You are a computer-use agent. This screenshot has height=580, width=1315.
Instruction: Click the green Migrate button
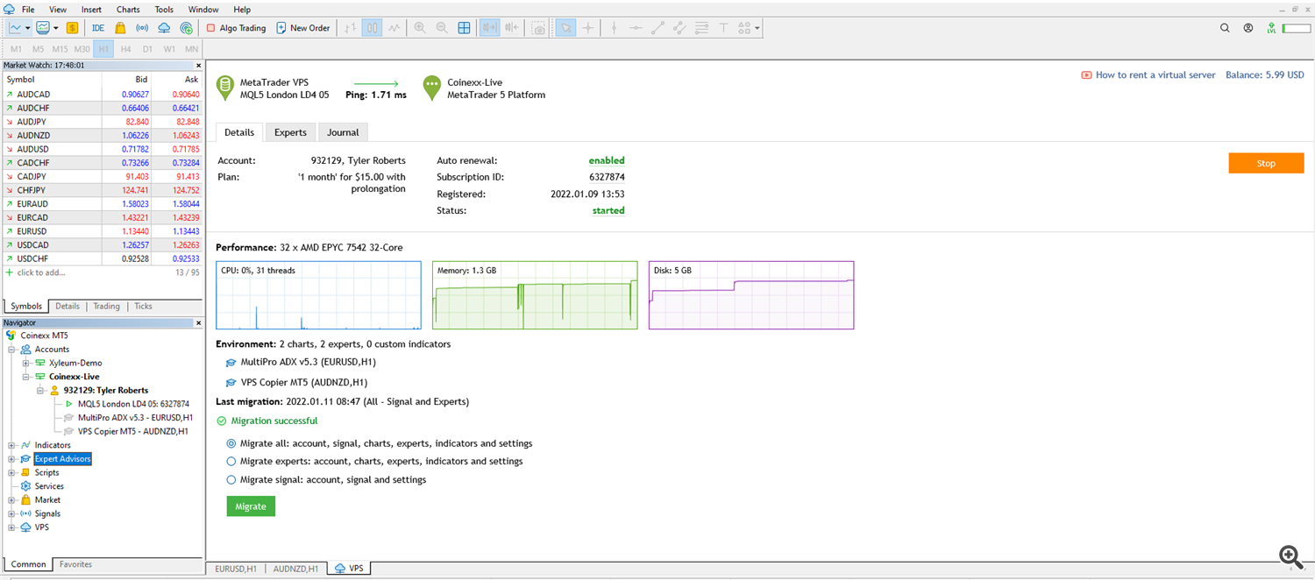[251, 506]
